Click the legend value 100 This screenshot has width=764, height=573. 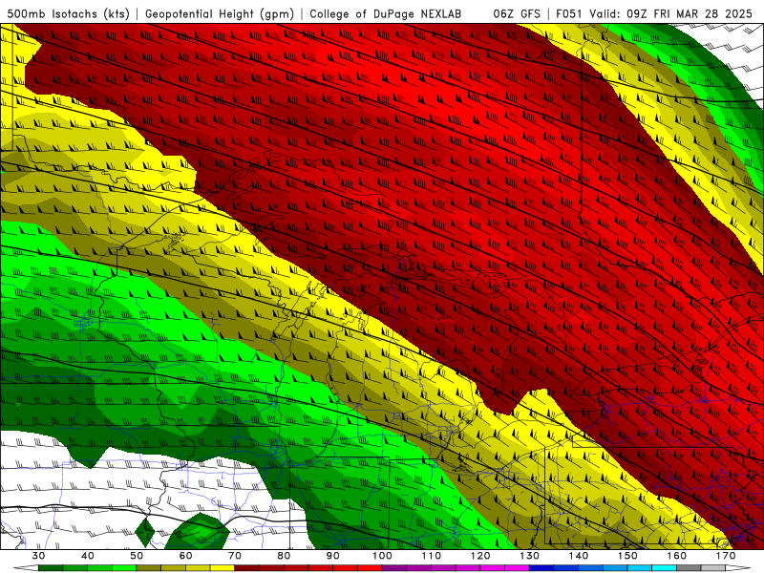[382, 556]
